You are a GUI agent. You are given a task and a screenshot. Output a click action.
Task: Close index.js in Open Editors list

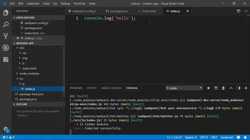point(18,38)
